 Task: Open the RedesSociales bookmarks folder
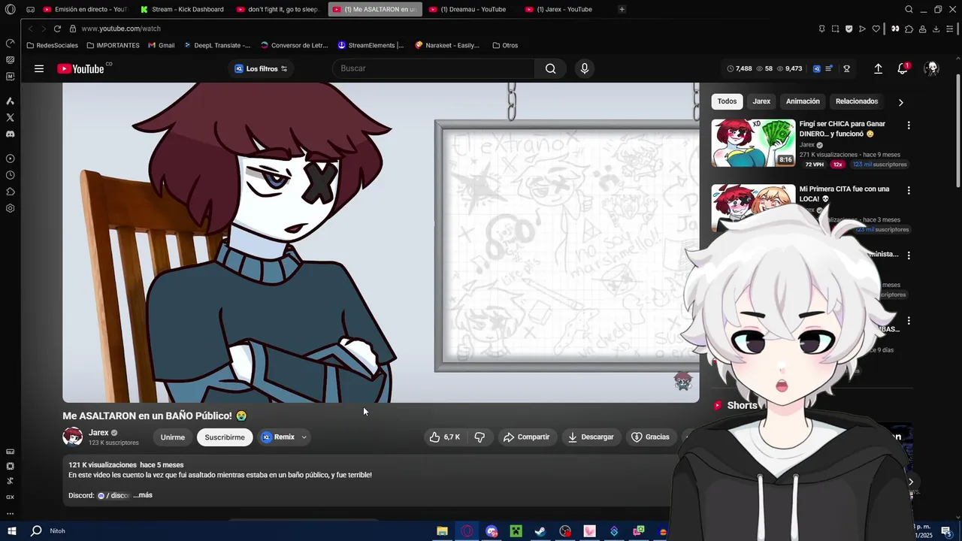[52, 45]
